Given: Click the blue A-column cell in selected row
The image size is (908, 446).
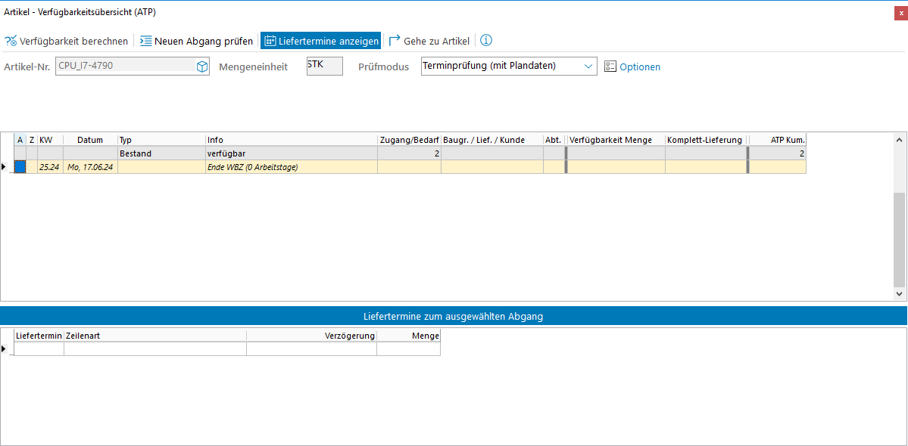Looking at the screenshot, I should 20,167.
